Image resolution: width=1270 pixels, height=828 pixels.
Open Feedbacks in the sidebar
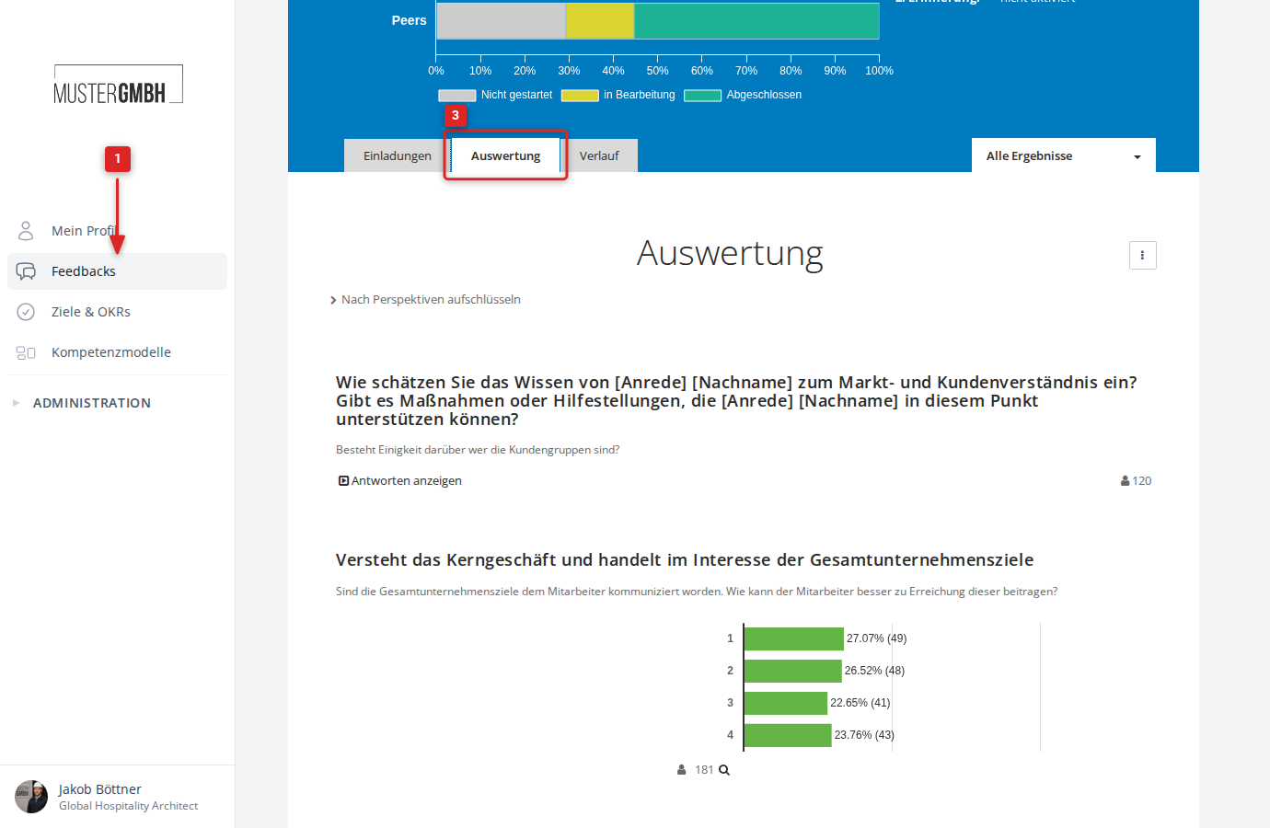[117, 271]
